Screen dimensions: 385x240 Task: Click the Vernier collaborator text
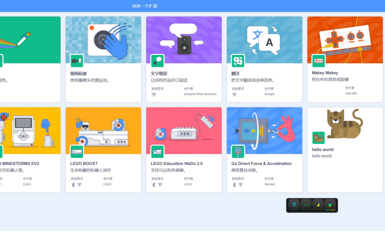point(270,184)
